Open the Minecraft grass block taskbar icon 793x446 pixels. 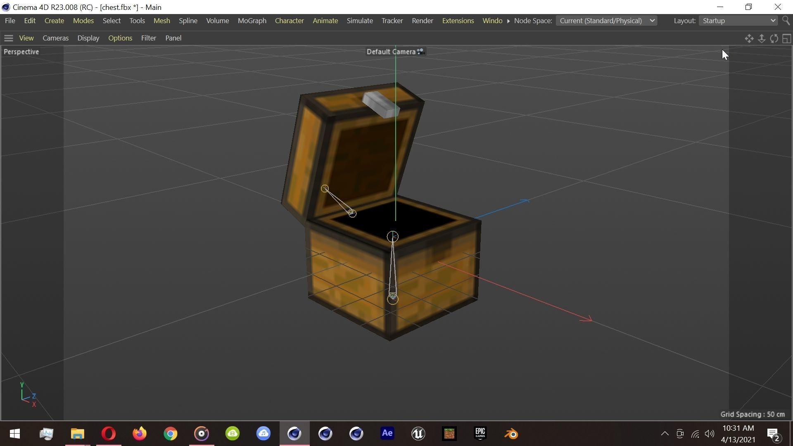coord(449,434)
